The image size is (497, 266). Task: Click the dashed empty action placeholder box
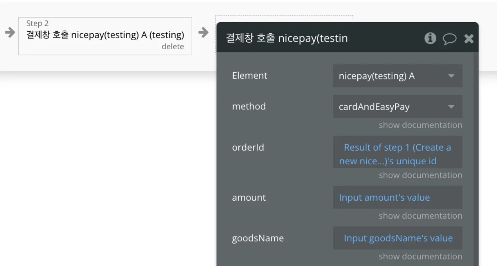(284, 19)
